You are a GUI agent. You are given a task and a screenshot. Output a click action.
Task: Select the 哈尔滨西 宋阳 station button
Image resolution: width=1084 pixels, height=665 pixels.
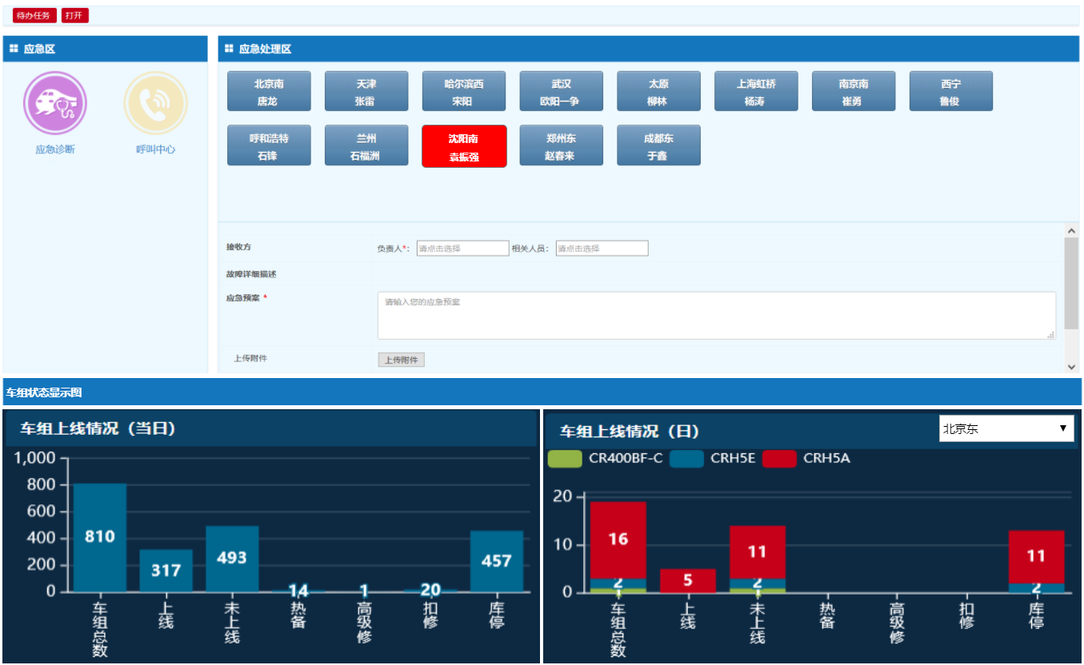point(464,91)
